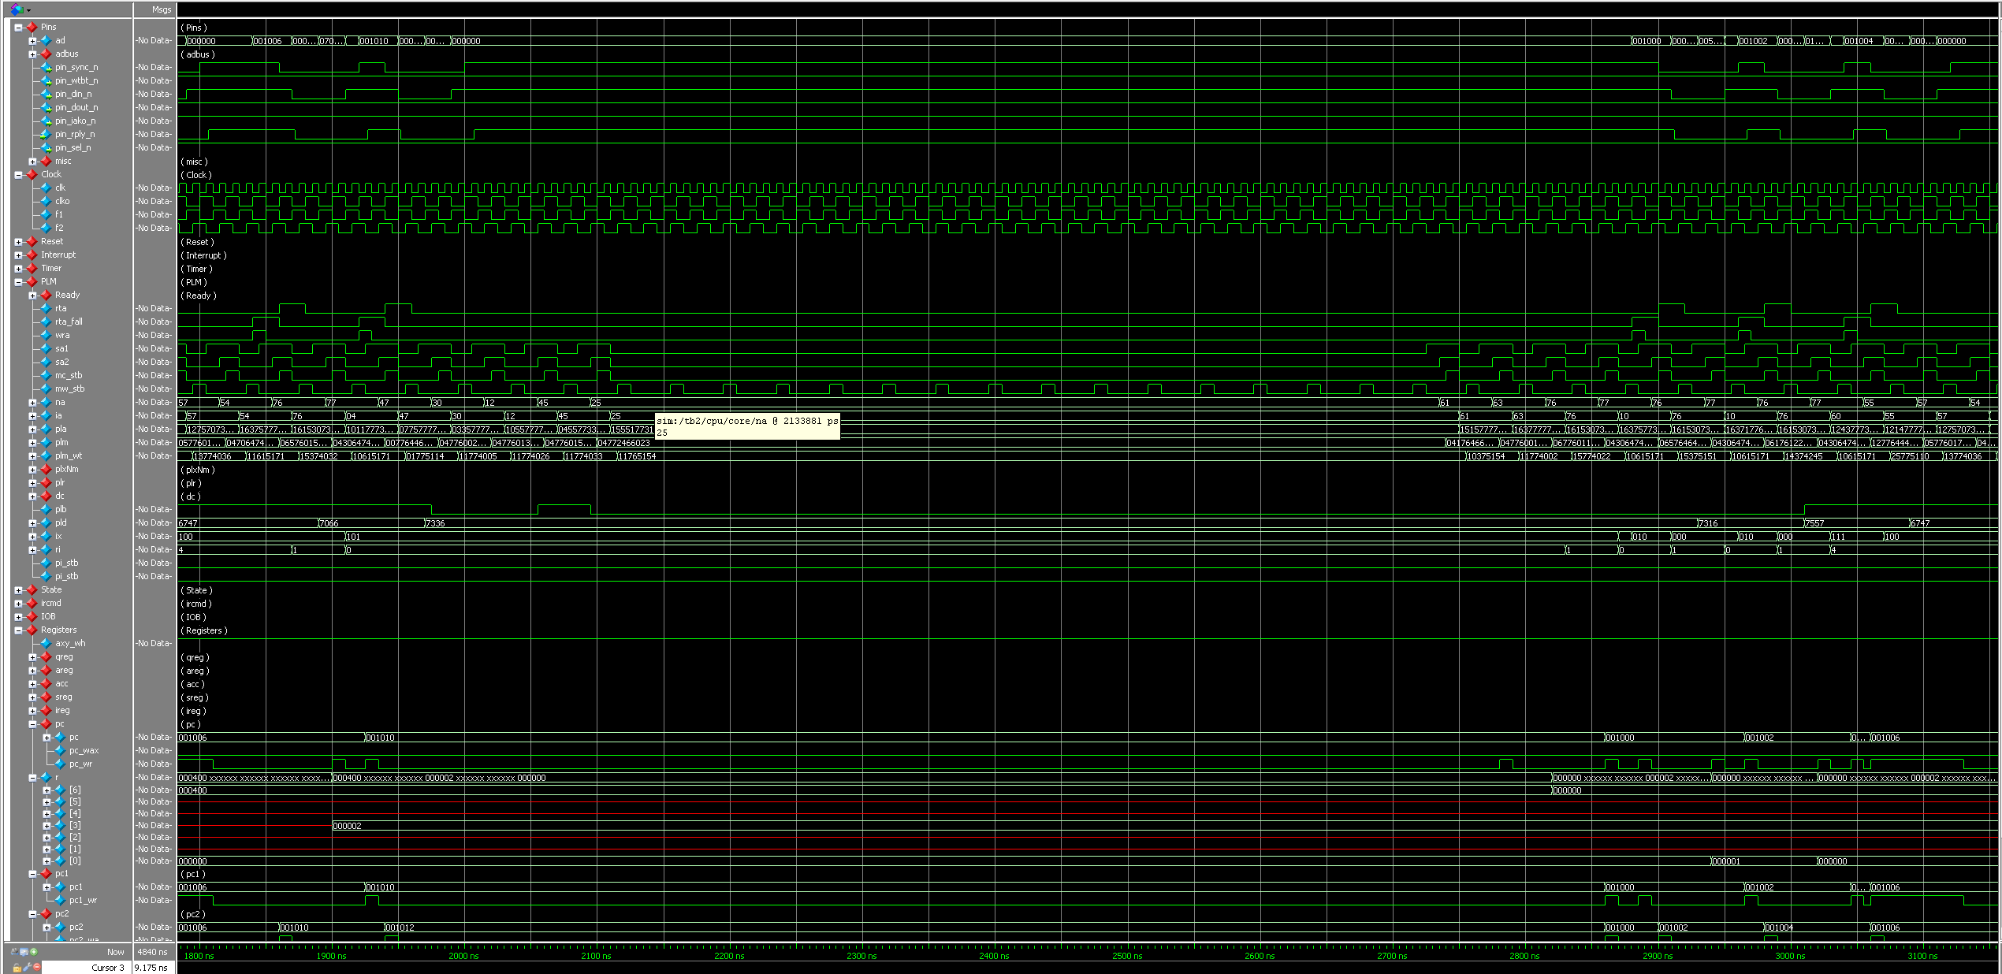Toggle the cursor lock padlock icon
Viewport: 2002px width, 974px height.
coord(17,968)
